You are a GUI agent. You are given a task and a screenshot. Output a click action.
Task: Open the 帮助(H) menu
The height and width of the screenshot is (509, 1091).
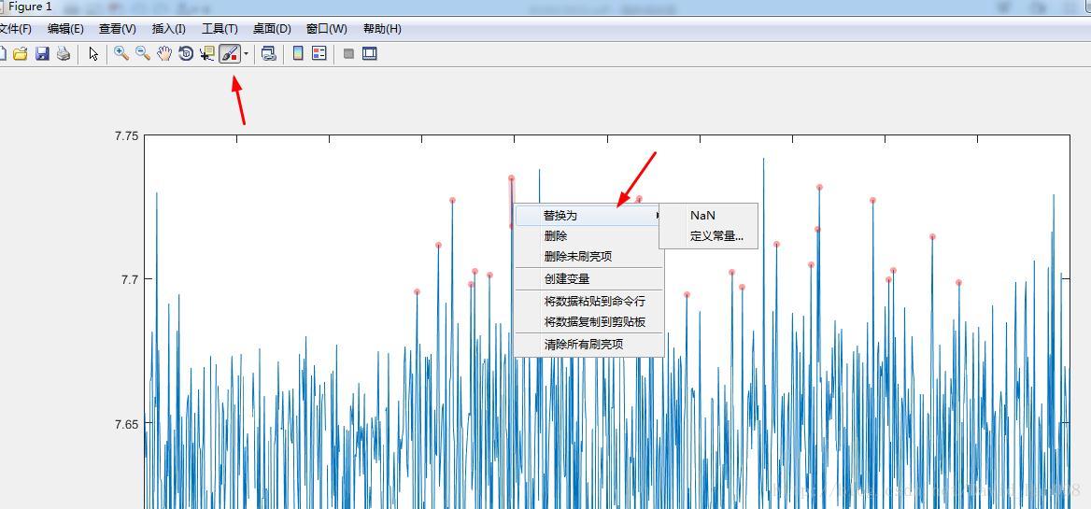click(x=382, y=29)
